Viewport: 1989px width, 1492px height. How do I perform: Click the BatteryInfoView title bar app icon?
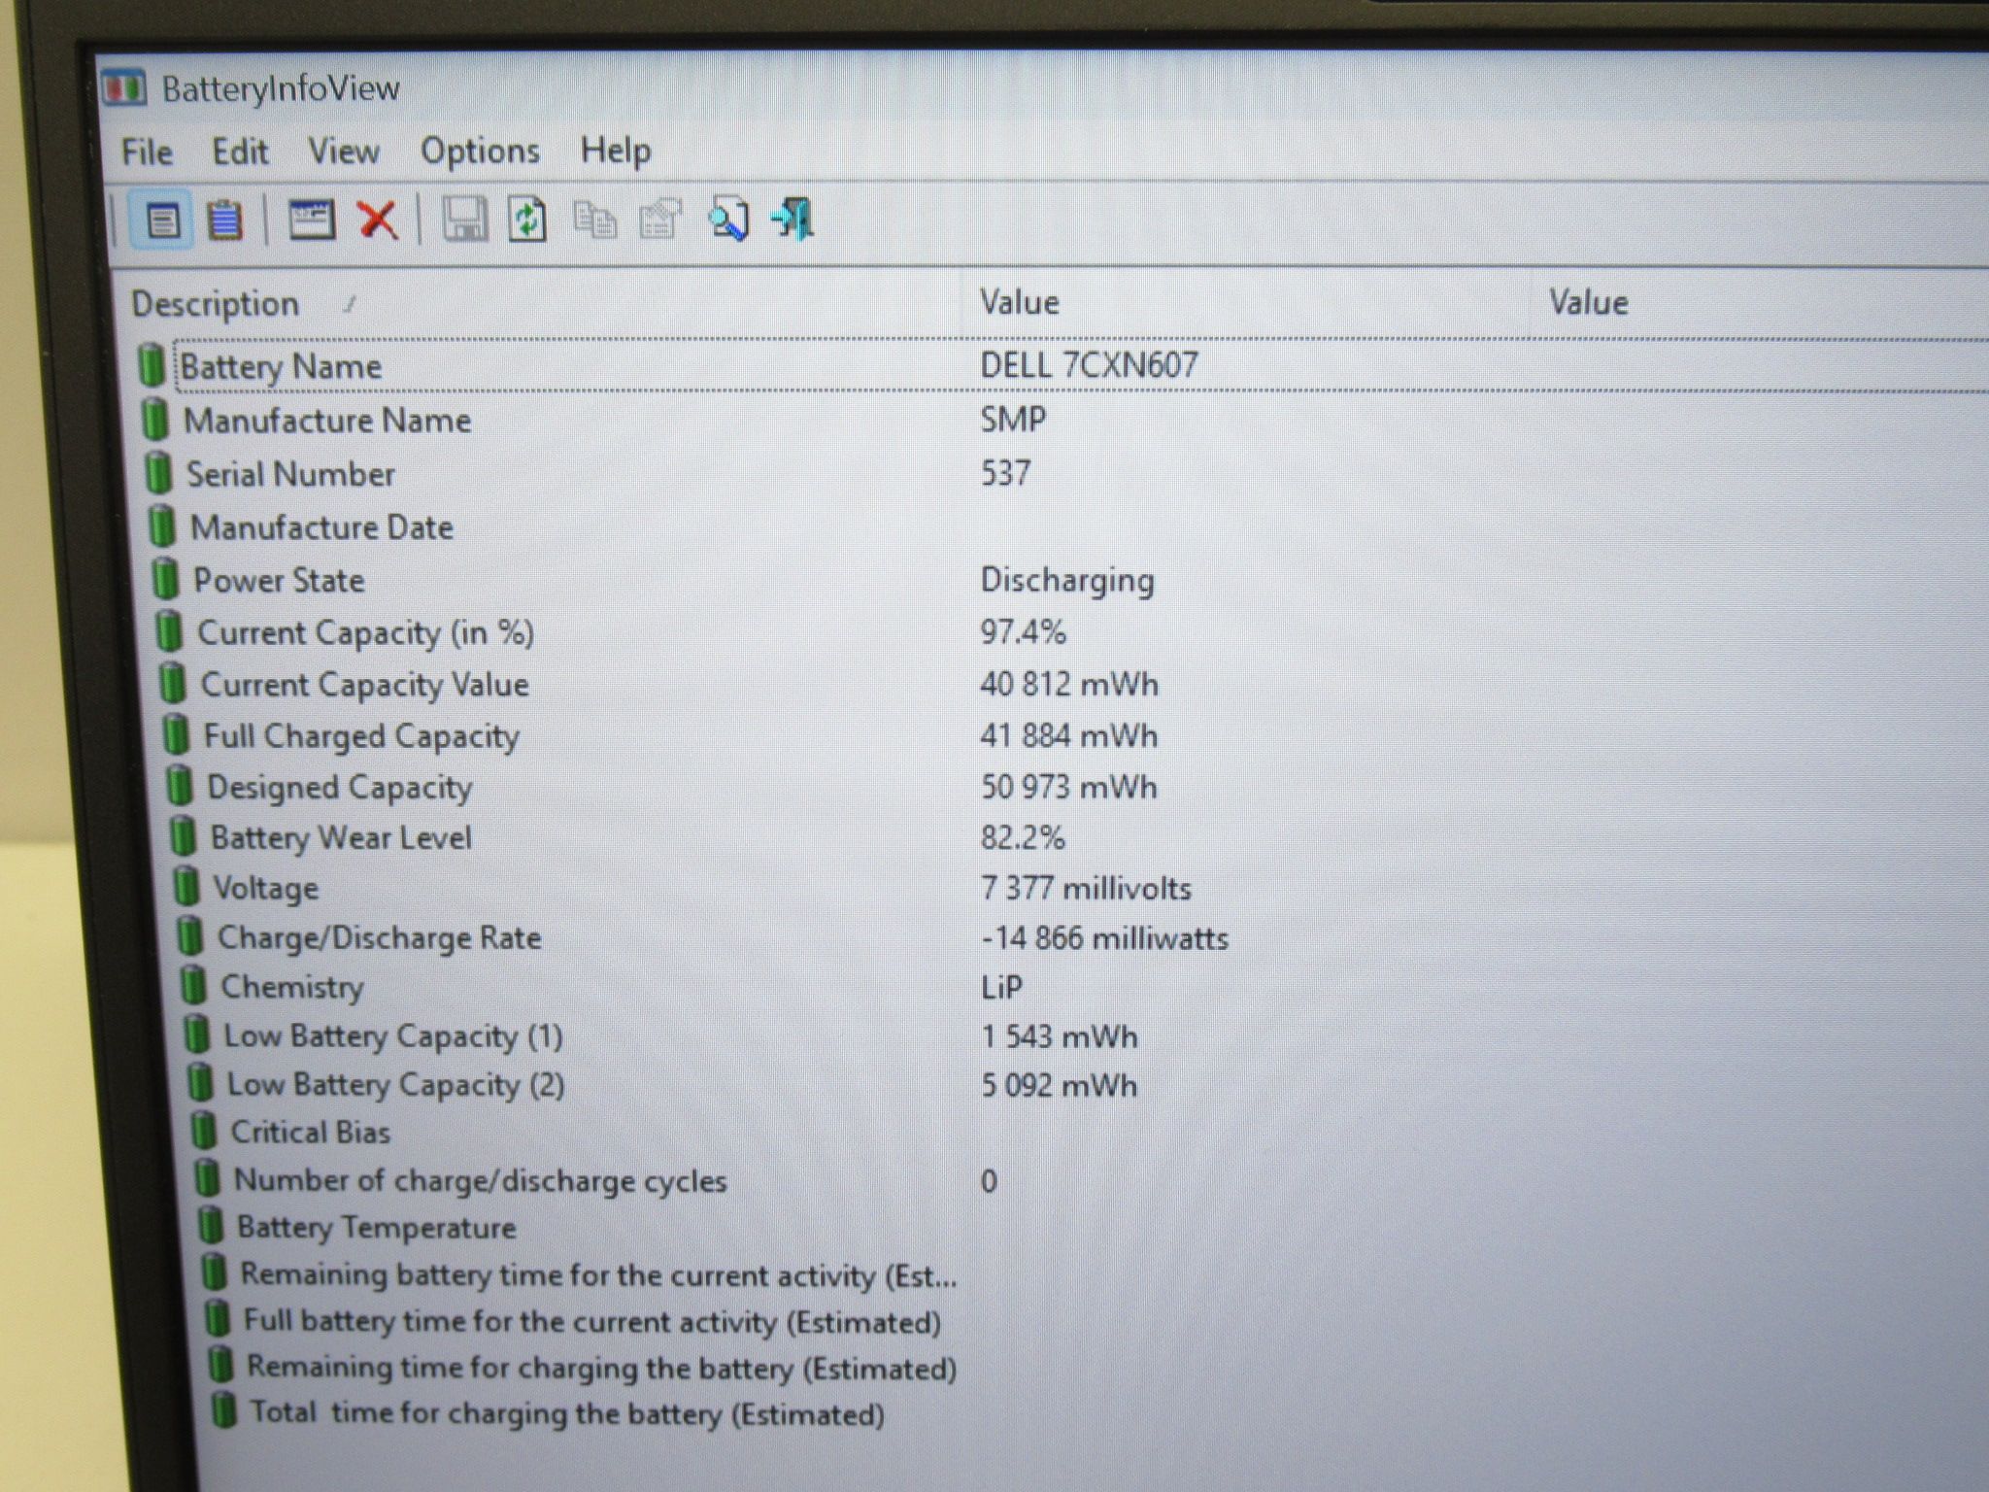[x=124, y=88]
